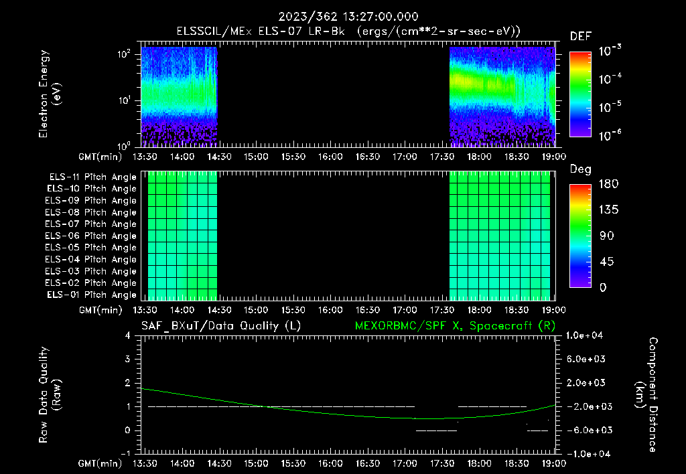
Task: Click the 180 value on Deg scale
Action: click(608, 184)
